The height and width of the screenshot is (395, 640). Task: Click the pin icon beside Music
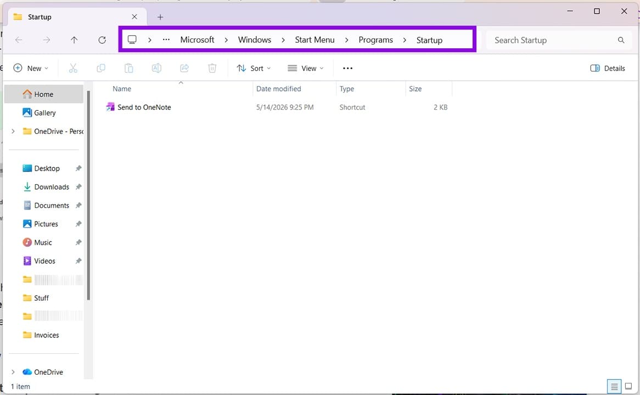pos(78,242)
